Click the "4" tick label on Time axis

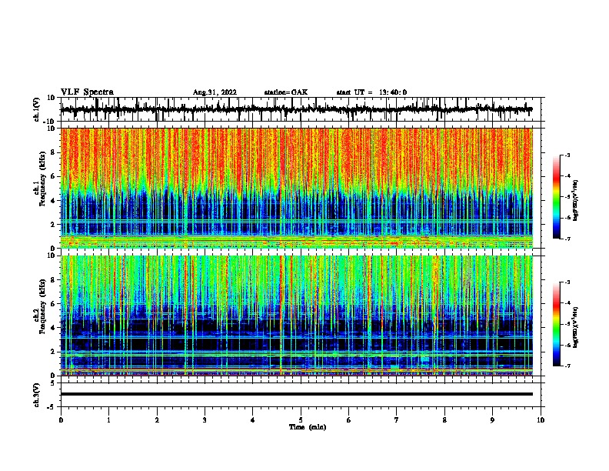253,419
